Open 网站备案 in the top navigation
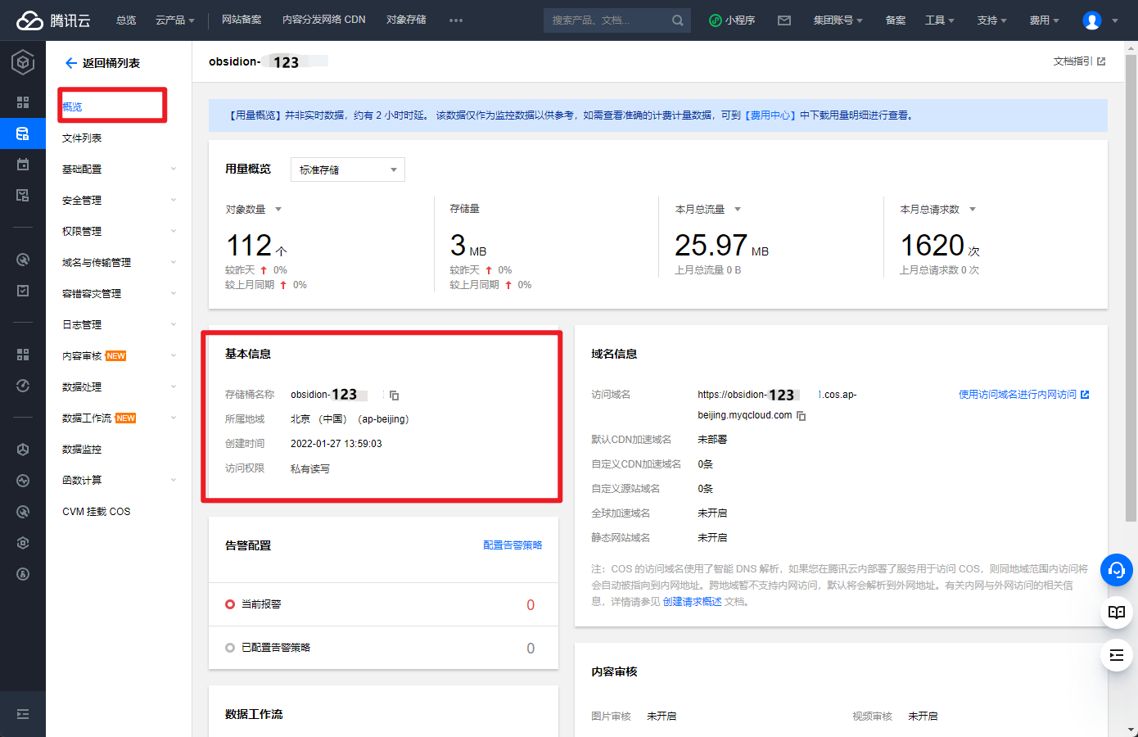This screenshot has height=737, width=1138. coord(242,20)
